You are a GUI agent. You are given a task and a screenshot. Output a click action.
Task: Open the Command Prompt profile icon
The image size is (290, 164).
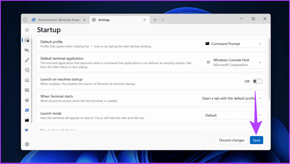27,120
